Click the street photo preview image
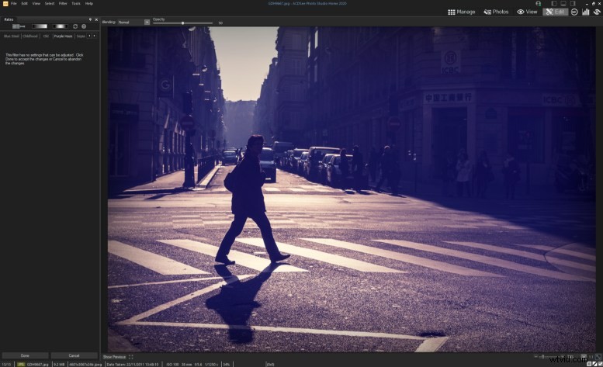Image resolution: width=603 pixels, height=367 pixels. [352, 189]
